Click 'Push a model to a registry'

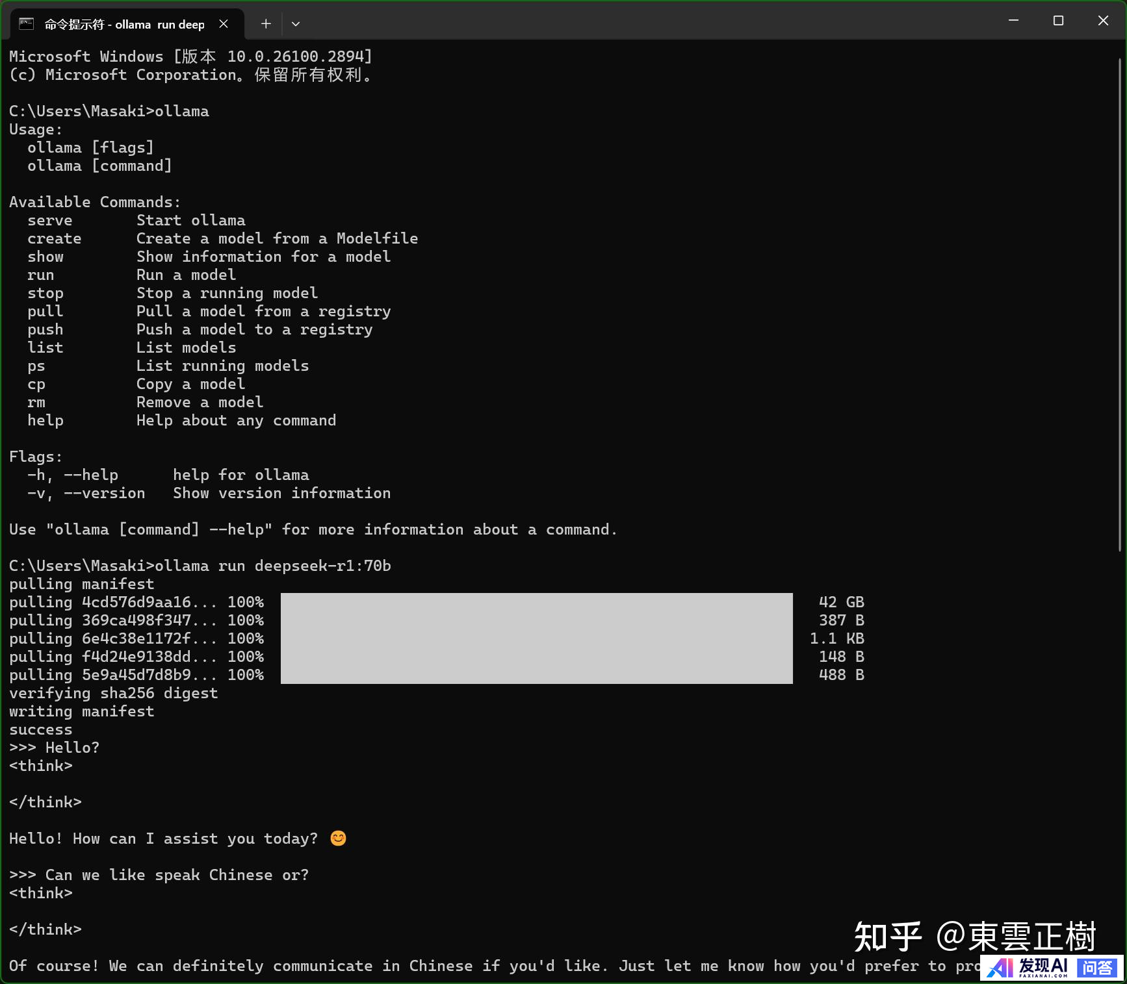pyautogui.click(x=254, y=330)
